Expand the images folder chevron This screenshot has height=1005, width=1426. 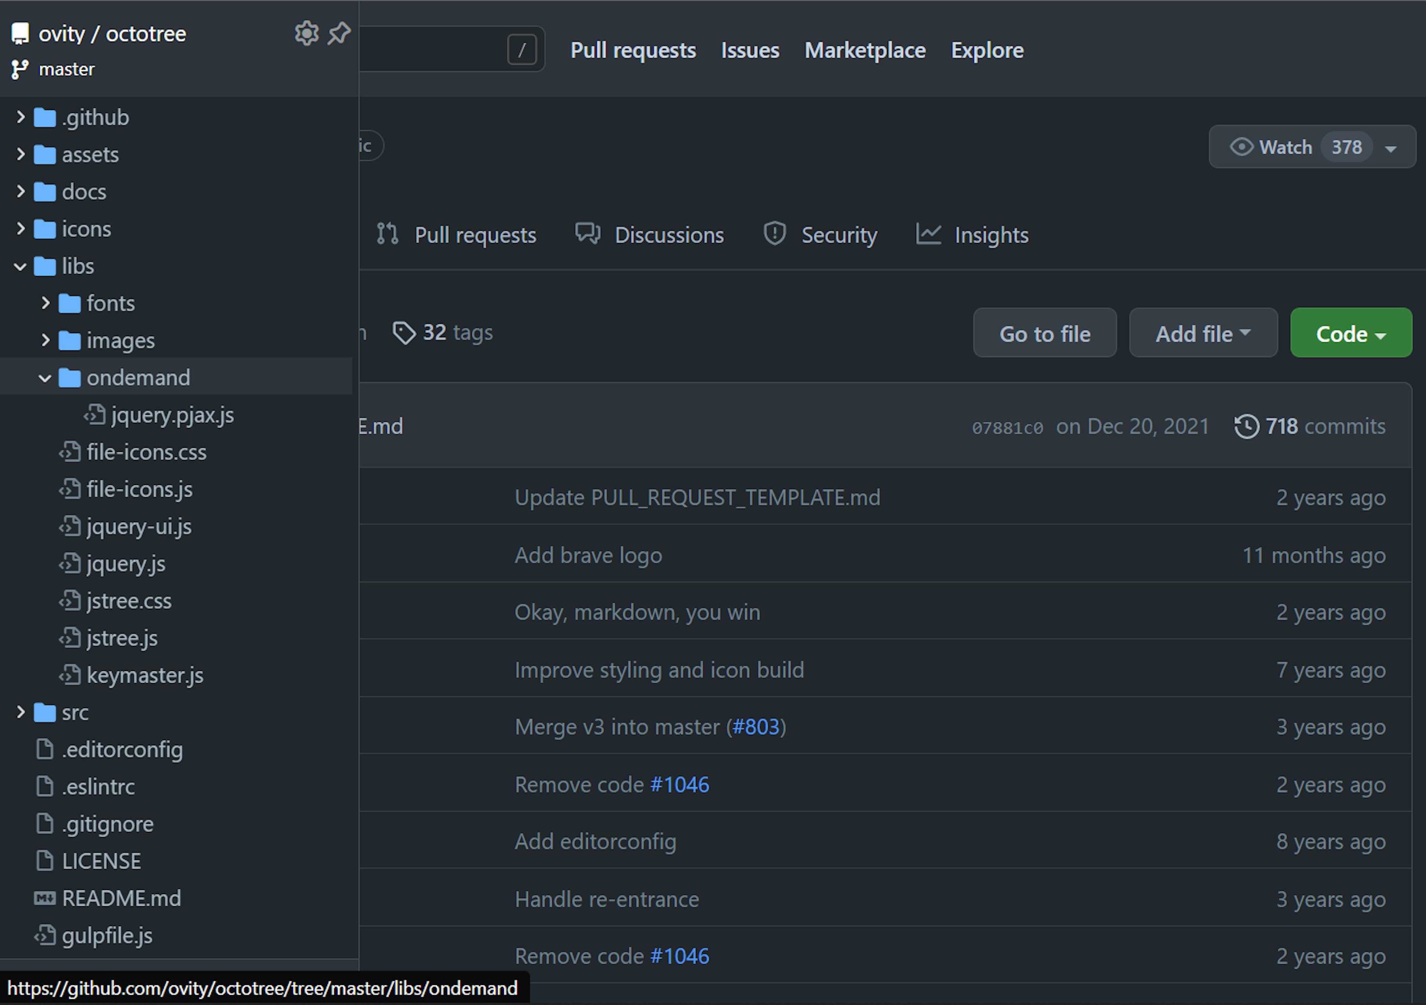point(45,341)
